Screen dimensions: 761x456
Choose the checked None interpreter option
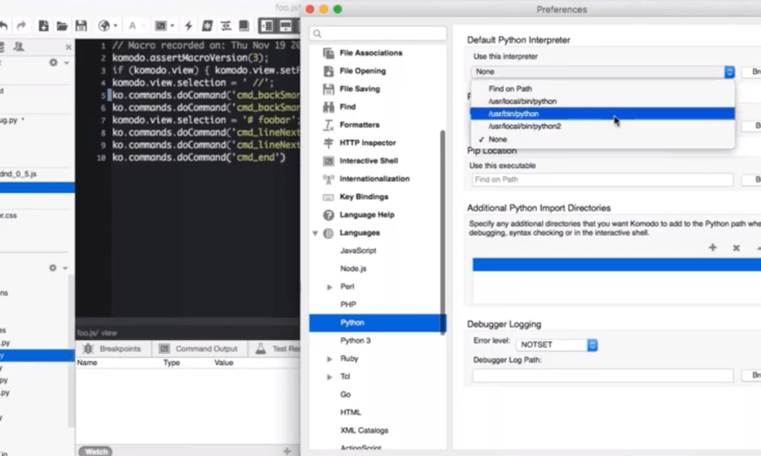[602, 139]
